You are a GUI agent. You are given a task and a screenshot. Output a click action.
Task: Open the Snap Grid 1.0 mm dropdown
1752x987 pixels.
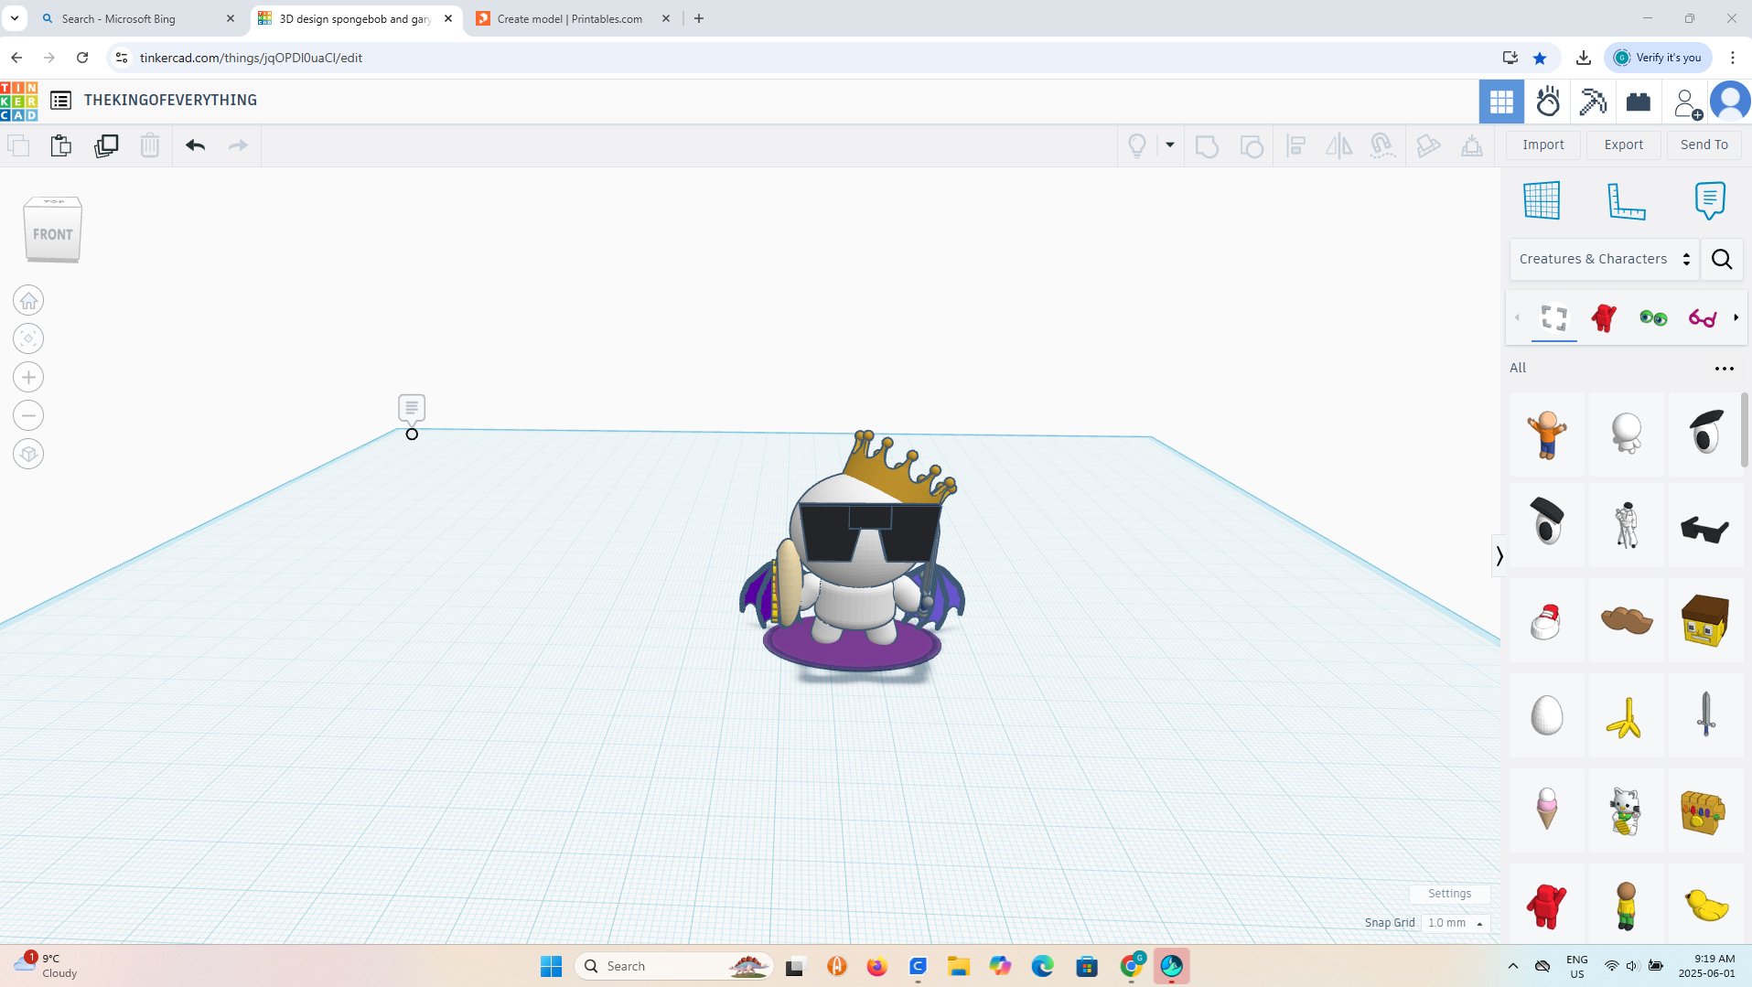(x=1456, y=923)
